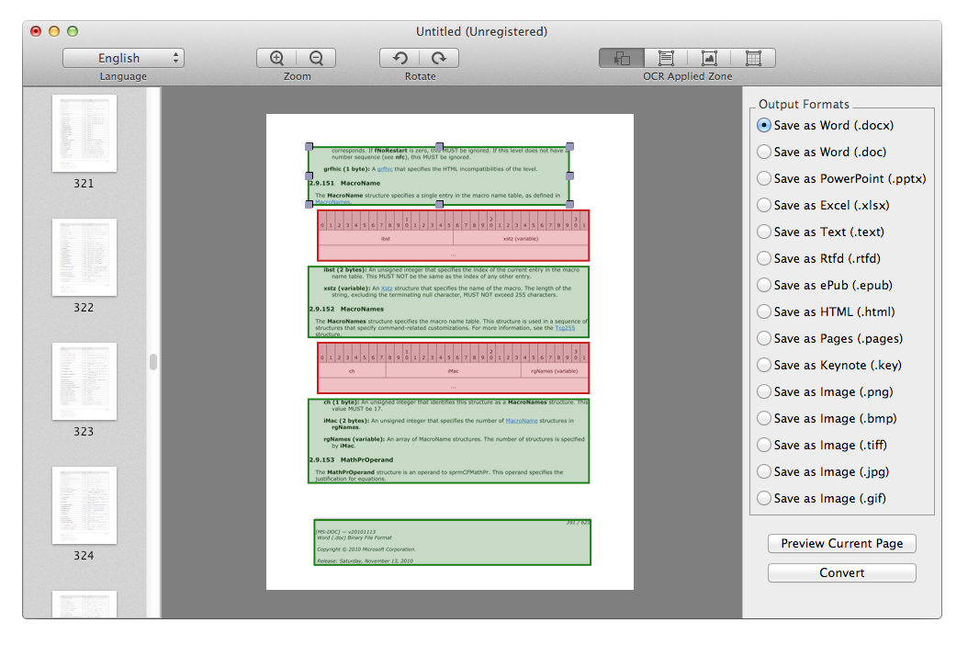Click the "xstz (variable)" table cell
This screenshot has width=968, height=645.
point(521,239)
